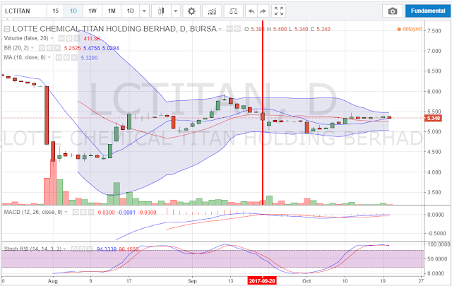Open chart properties gear icon
Viewport: 452px width, 286px height.
[191, 11]
